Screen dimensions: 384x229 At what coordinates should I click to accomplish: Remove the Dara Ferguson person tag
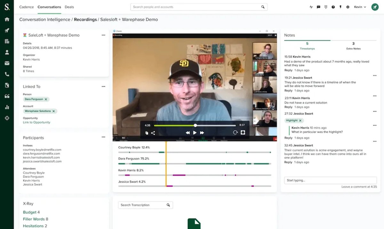click(46, 99)
